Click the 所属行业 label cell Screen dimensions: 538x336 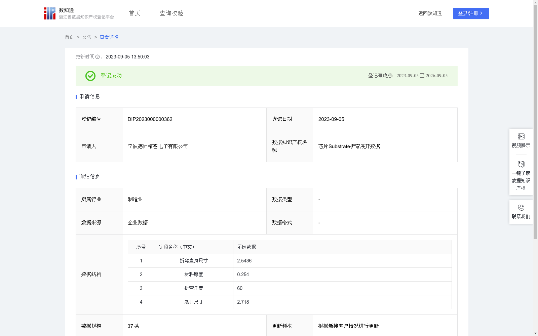[99, 200]
